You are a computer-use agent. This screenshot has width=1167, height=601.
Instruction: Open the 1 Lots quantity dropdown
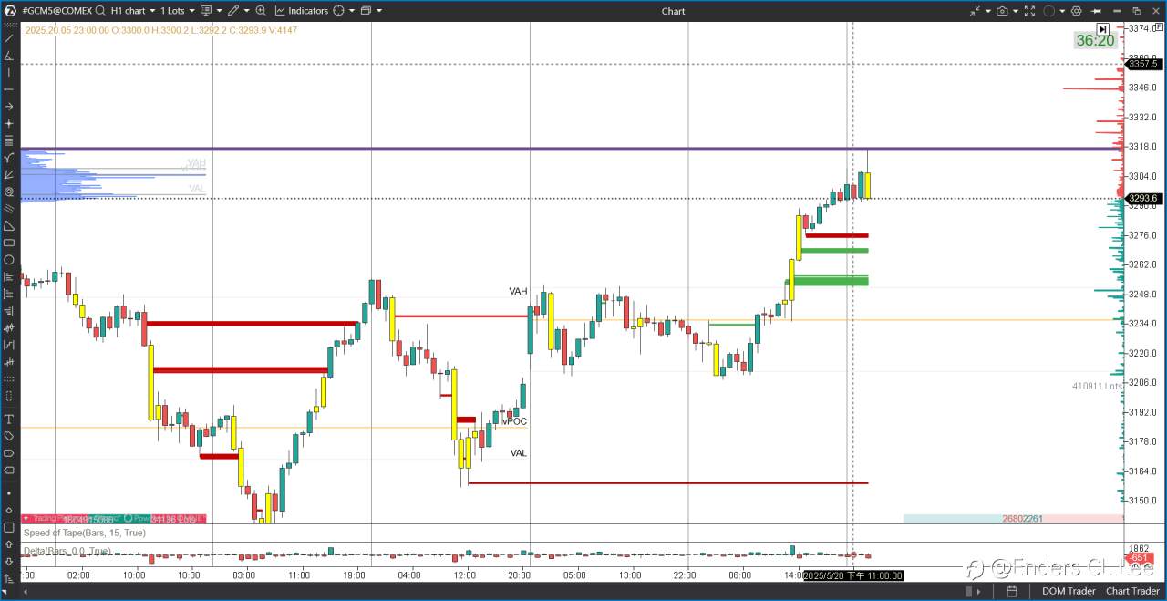(x=176, y=11)
